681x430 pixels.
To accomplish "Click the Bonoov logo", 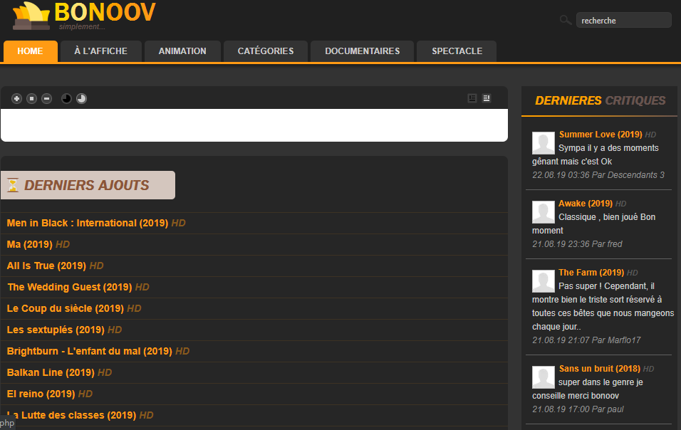I will click(x=84, y=16).
